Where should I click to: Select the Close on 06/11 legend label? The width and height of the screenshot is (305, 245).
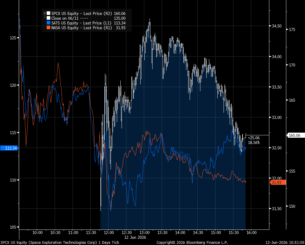pos(70,18)
